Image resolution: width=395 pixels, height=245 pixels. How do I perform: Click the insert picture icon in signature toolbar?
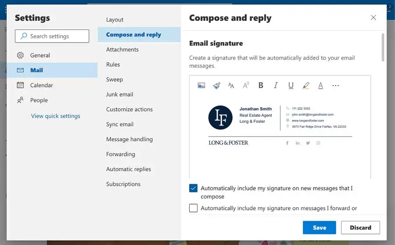[x=201, y=86]
